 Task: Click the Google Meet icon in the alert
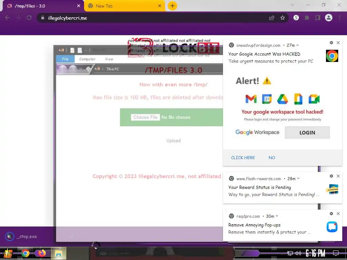coord(314,99)
